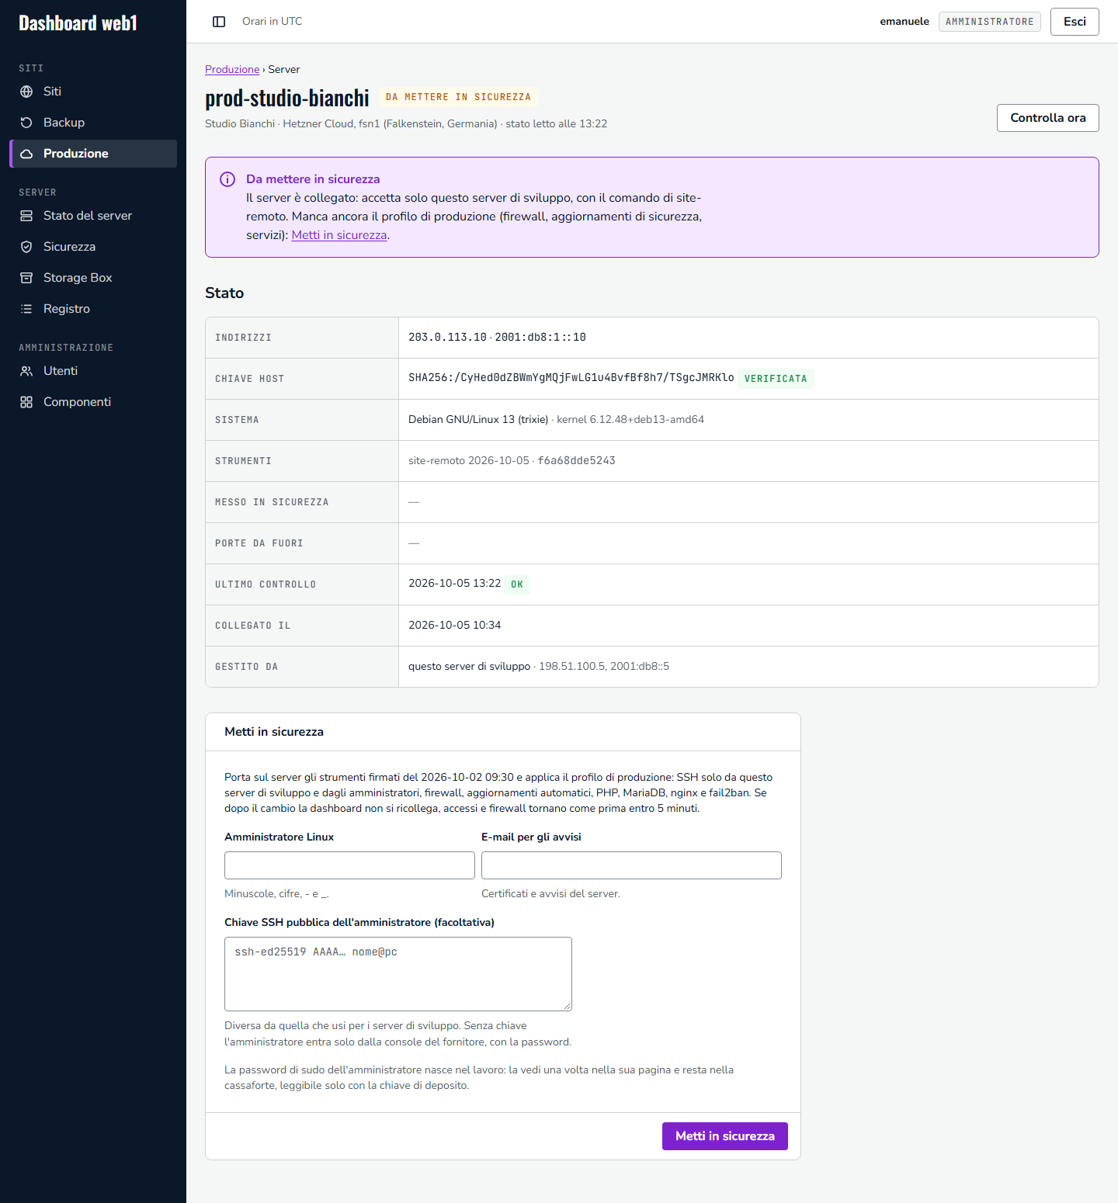
Task: Click the AMMINISTRATORE role badge
Action: [989, 22]
